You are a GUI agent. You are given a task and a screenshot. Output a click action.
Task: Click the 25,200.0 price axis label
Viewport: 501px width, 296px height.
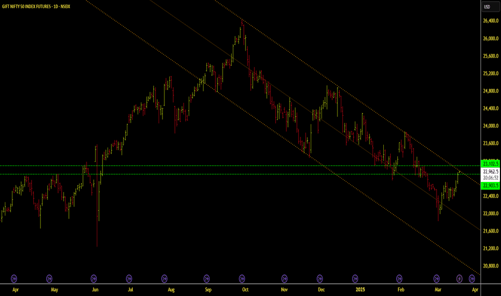(x=490, y=73)
